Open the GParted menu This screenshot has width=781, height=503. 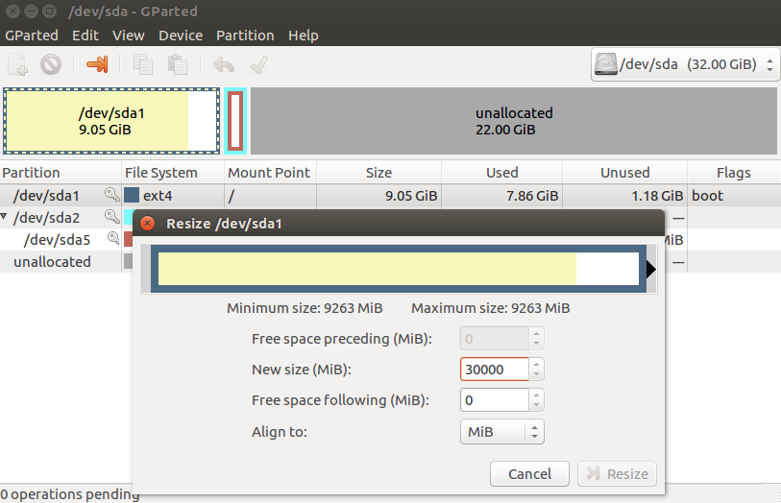click(x=32, y=36)
